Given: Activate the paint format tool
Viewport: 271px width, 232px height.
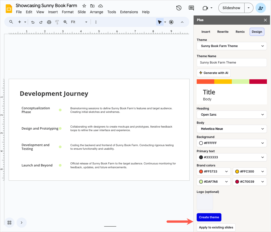Looking at the screenshot, I should pos(57,22).
